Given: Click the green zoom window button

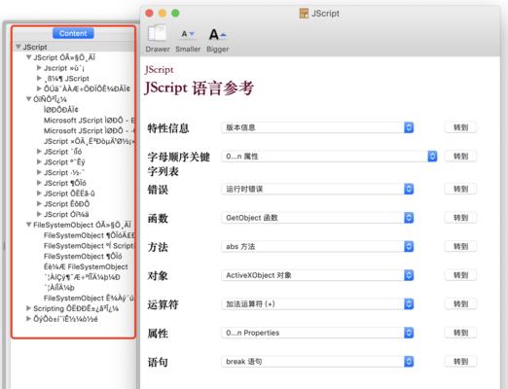Looking at the screenshot, I should point(175,13).
